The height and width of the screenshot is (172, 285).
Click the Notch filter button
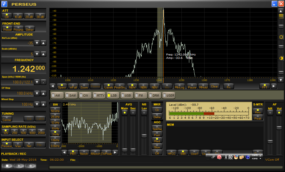pos(84,153)
